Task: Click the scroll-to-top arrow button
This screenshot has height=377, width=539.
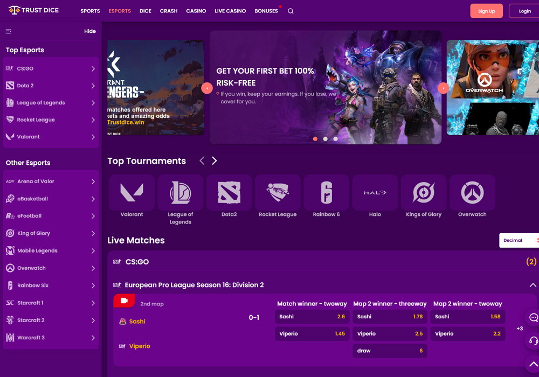Action: (533, 364)
